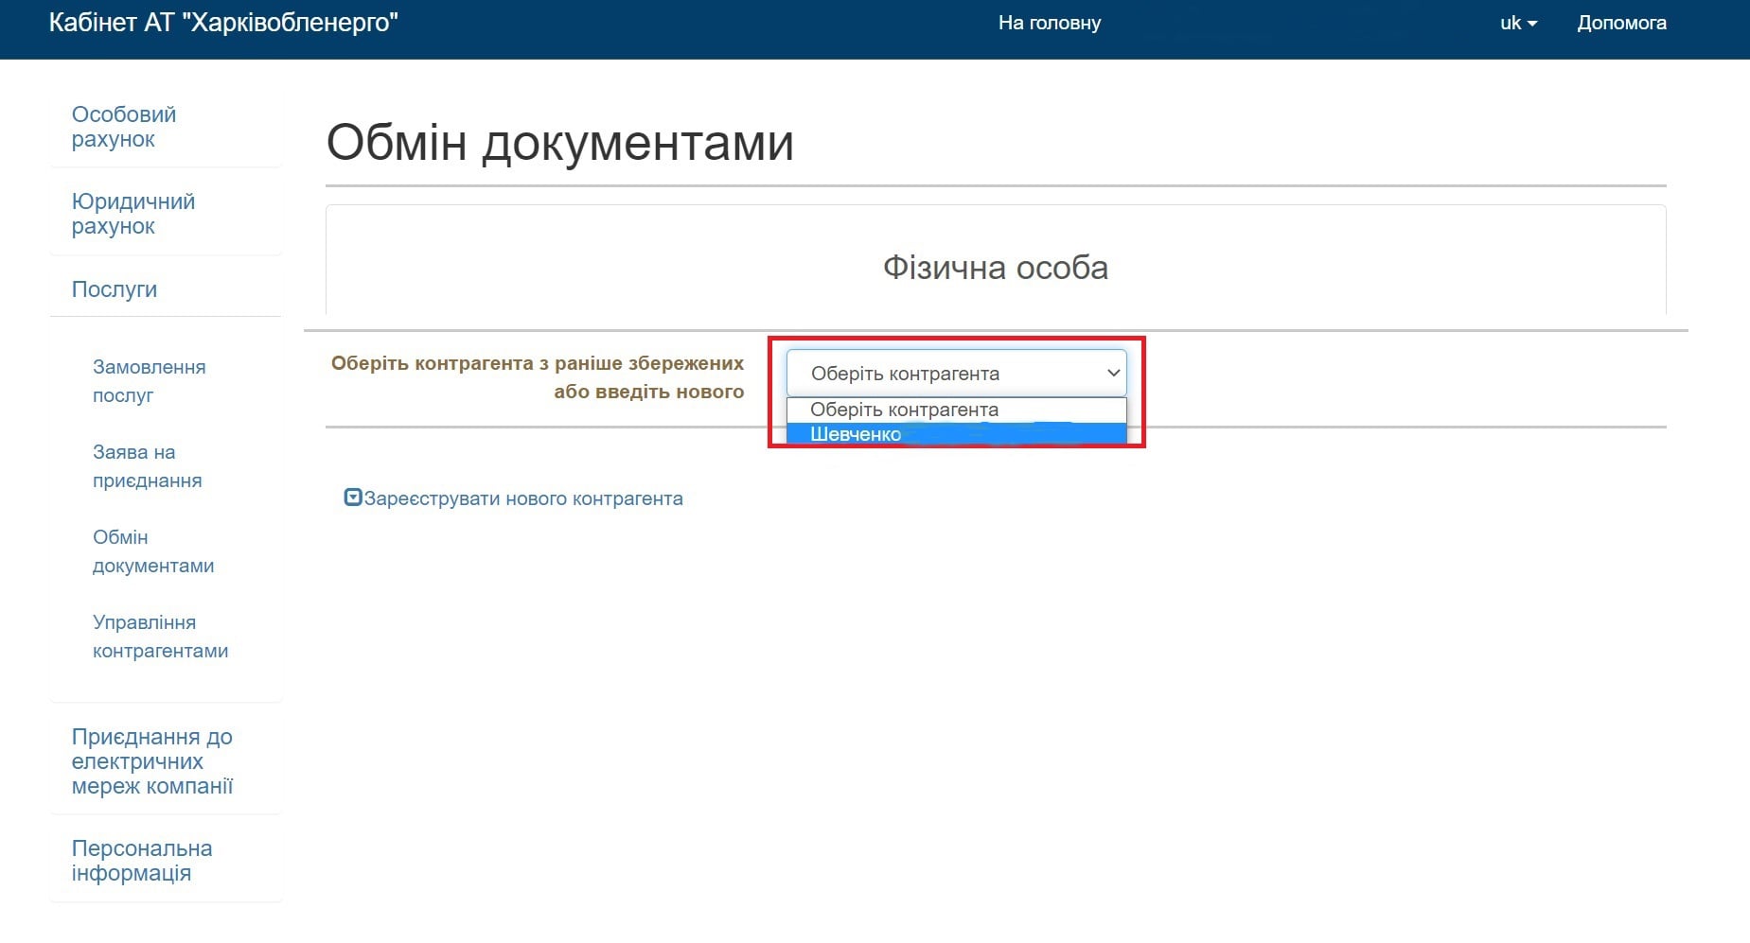
Task: Click the Оберіть контрагента з раніше збережених label
Action: pyautogui.click(x=538, y=377)
